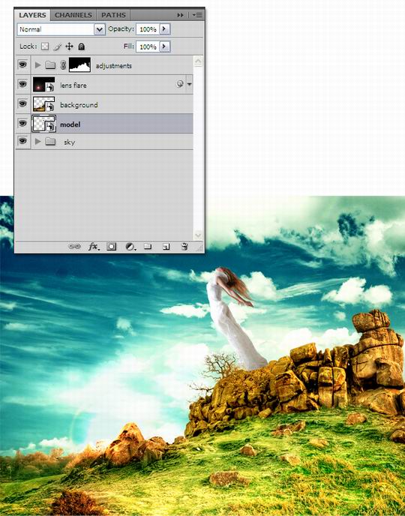Select the sky group name
Image resolution: width=405 pixels, height=516 pixels.
point(70,142)
